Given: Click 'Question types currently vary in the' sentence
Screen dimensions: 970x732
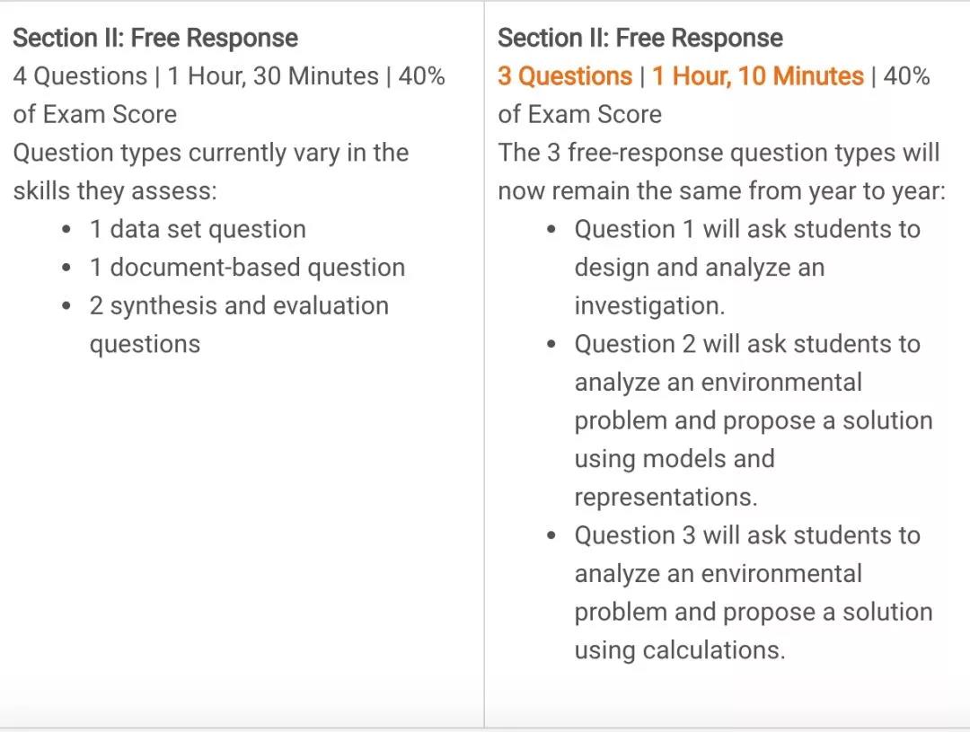Looking at the screenshot, I should pyautogui.click(x=211, y=153).
